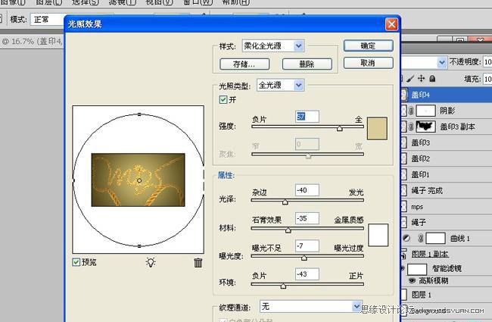This screenshot has height=322, width=492.
Task: Select the 盖印3 副本 layer
Action: tap(446, 127)
